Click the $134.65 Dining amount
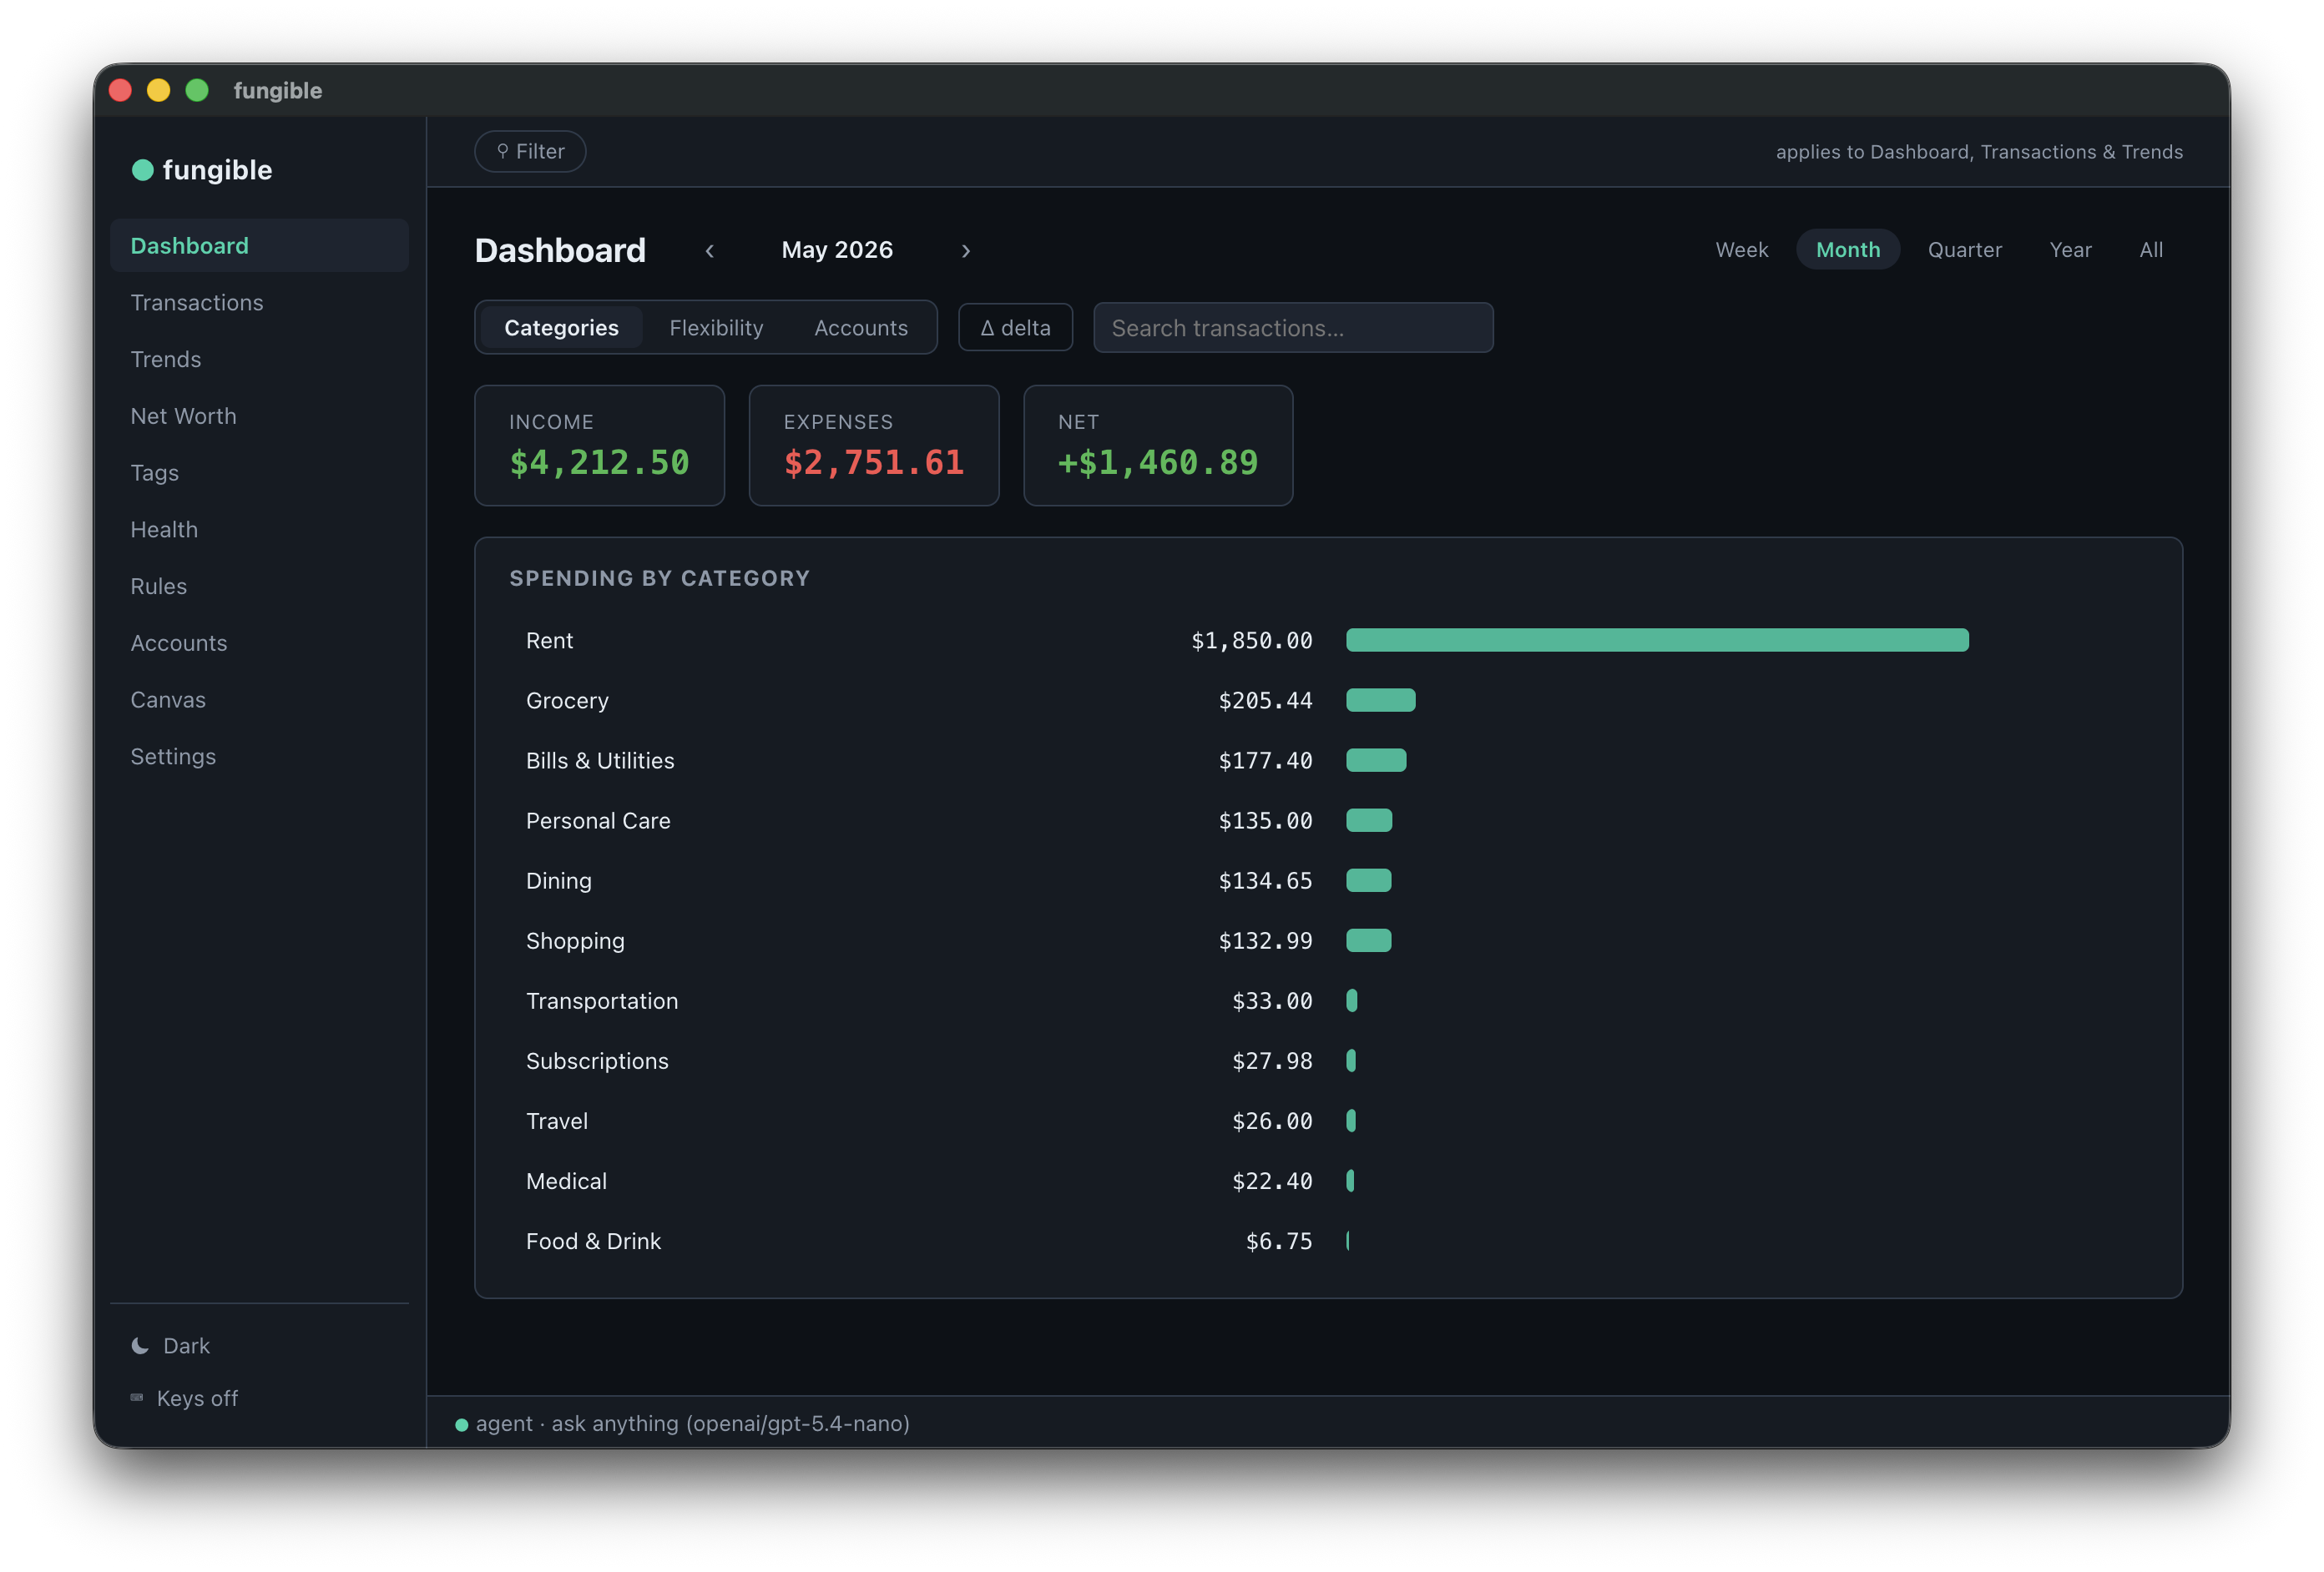 click(x=1265, y=880)
